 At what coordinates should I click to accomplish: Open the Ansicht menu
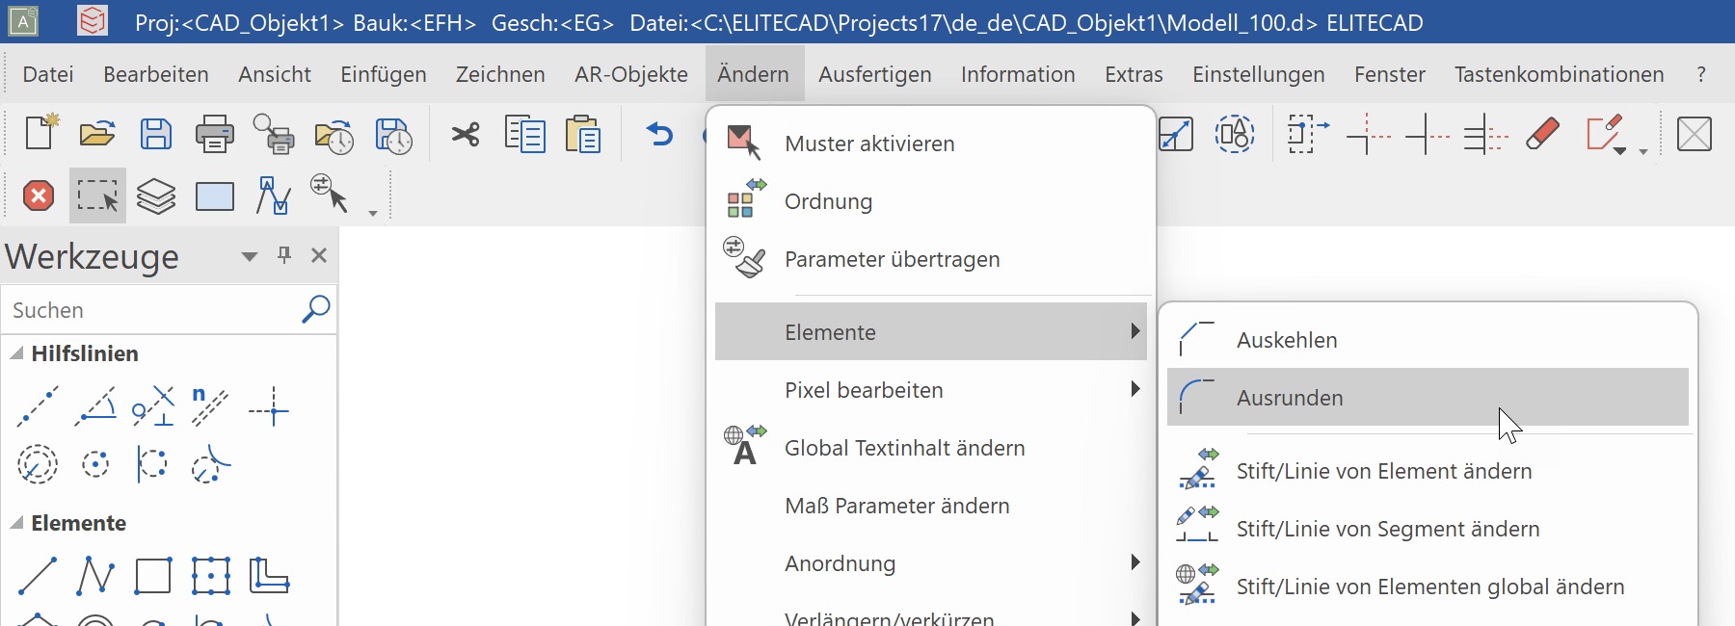[x=275, y=74]
